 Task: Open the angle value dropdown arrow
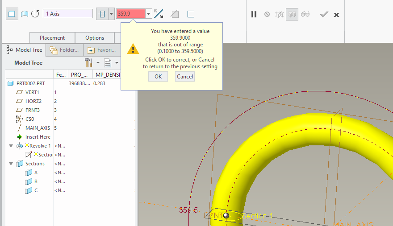click(149, 14)
